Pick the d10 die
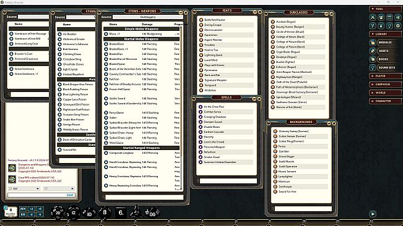403x226 pixels. point(89,213)
